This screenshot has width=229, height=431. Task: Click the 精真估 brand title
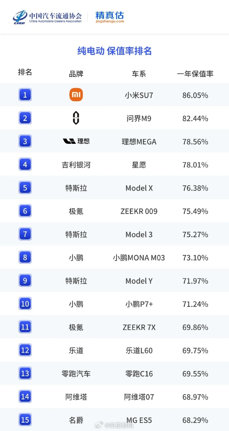pos(110,15)
